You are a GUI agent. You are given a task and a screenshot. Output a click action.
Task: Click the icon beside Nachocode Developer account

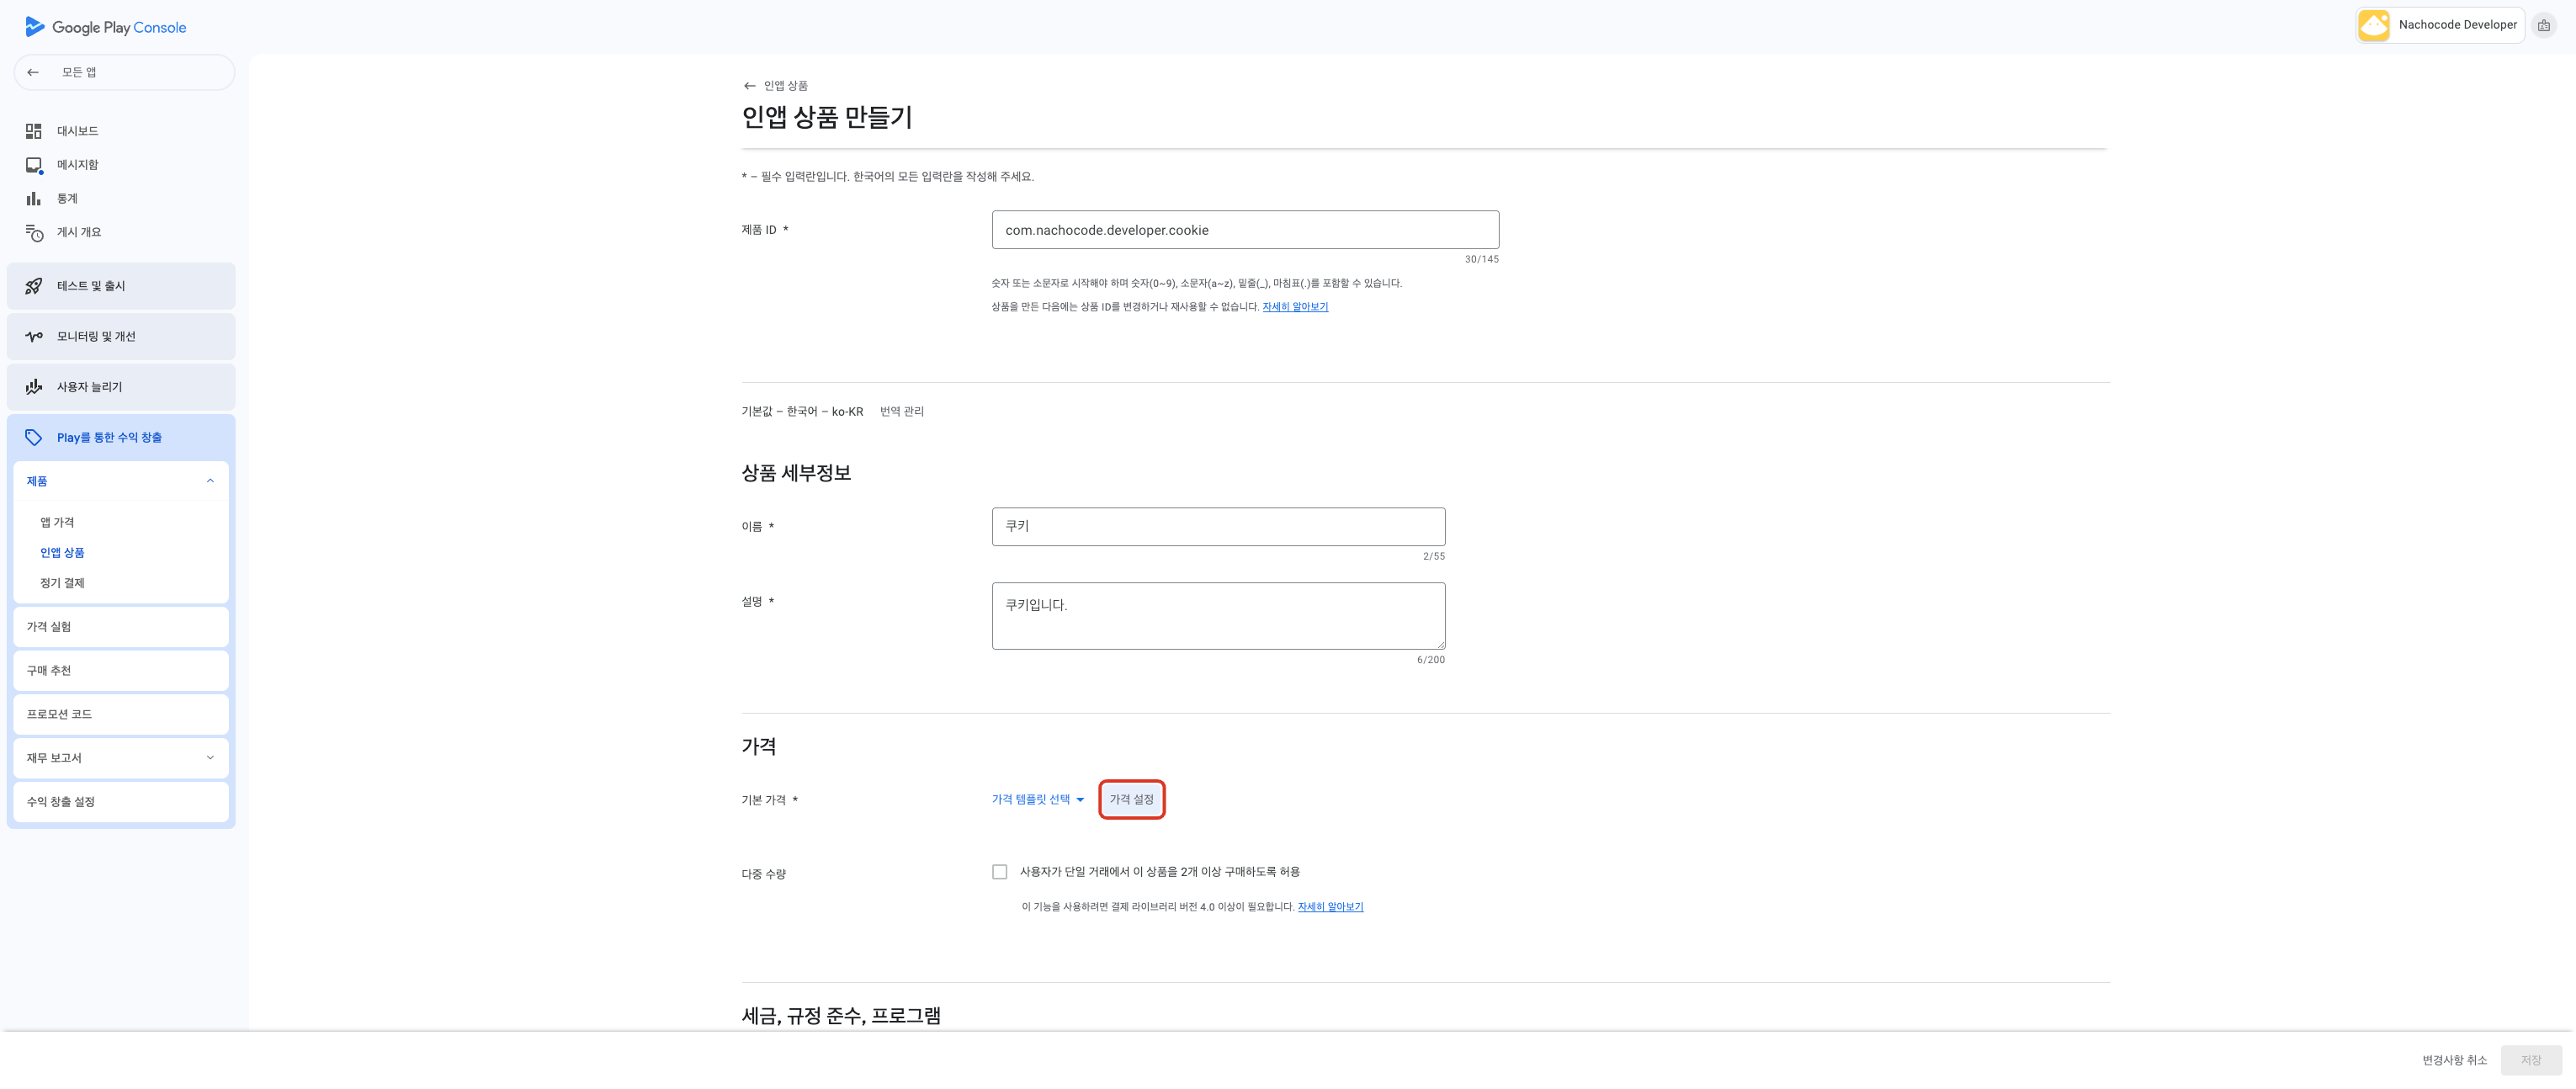[2543, 25]
